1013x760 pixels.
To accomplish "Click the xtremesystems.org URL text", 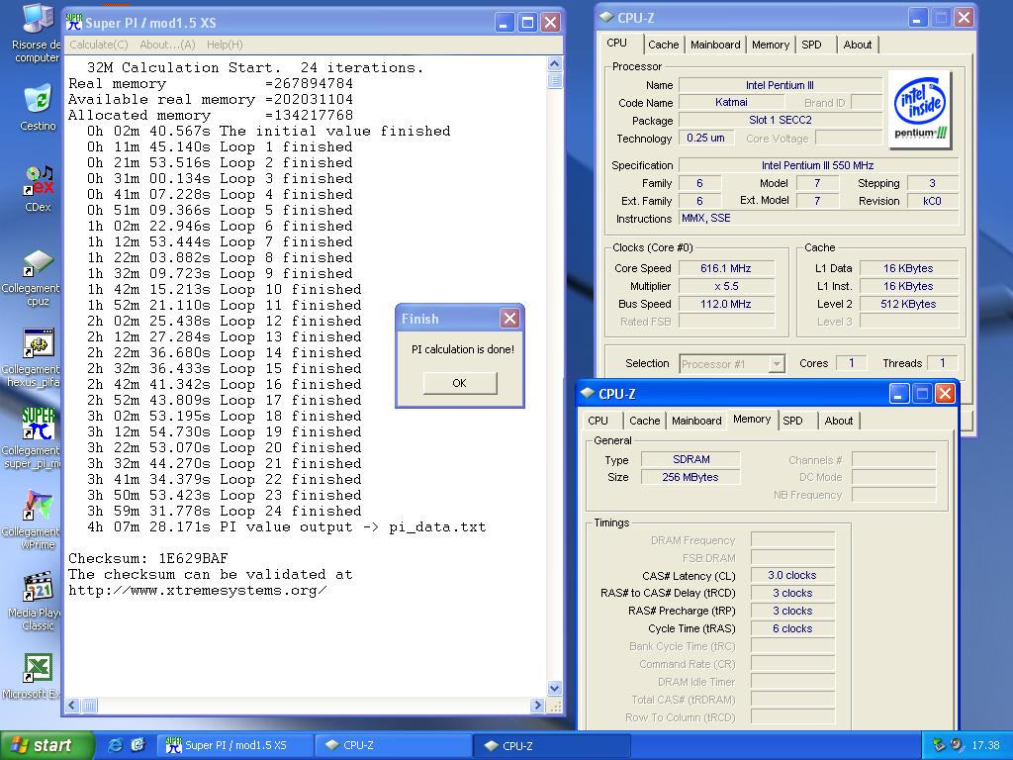I will coord(198,590).
